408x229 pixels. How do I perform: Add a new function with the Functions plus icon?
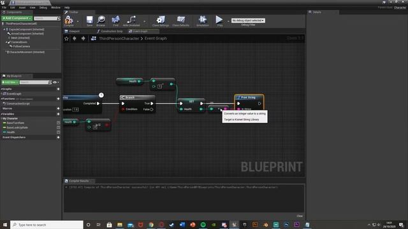click(x=58, y=99)
